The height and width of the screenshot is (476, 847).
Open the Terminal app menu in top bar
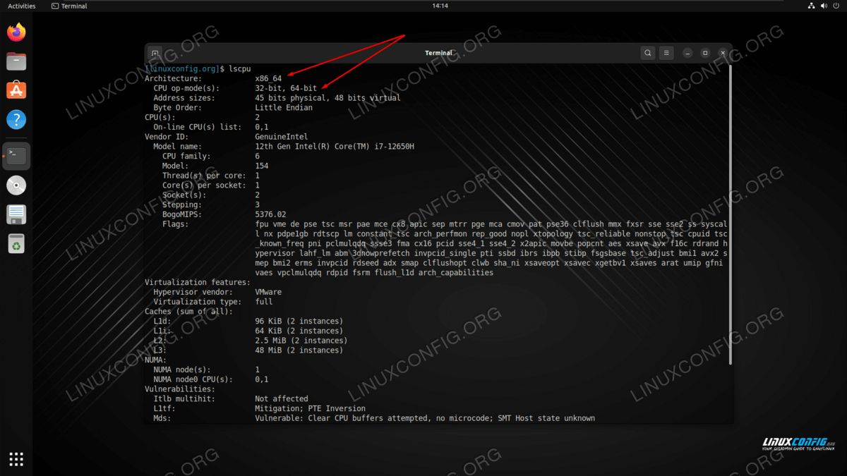[69, 6]
